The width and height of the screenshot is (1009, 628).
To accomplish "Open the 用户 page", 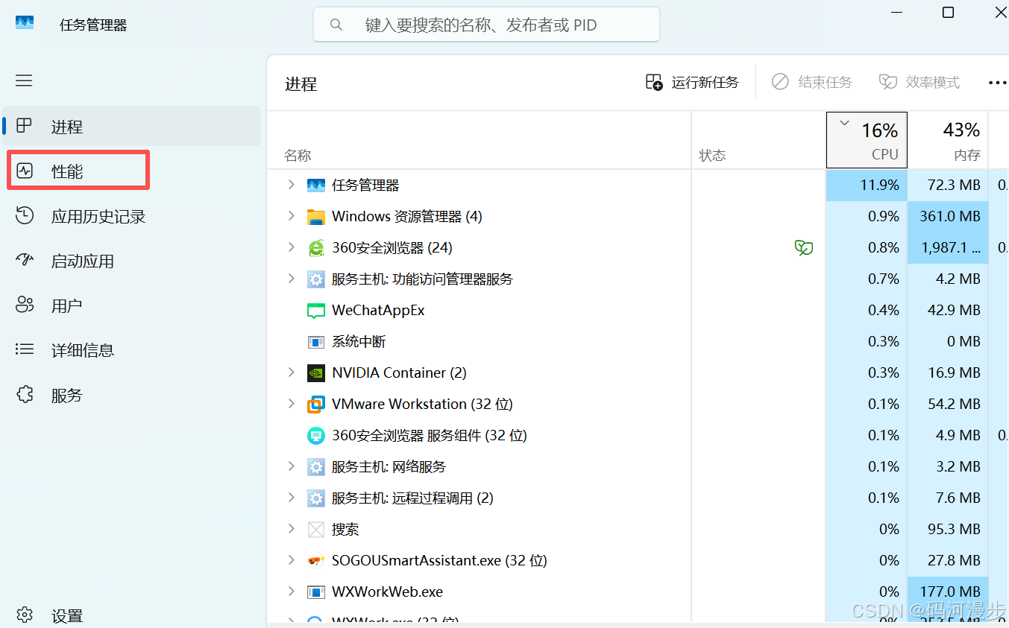I will coord(132,306).
